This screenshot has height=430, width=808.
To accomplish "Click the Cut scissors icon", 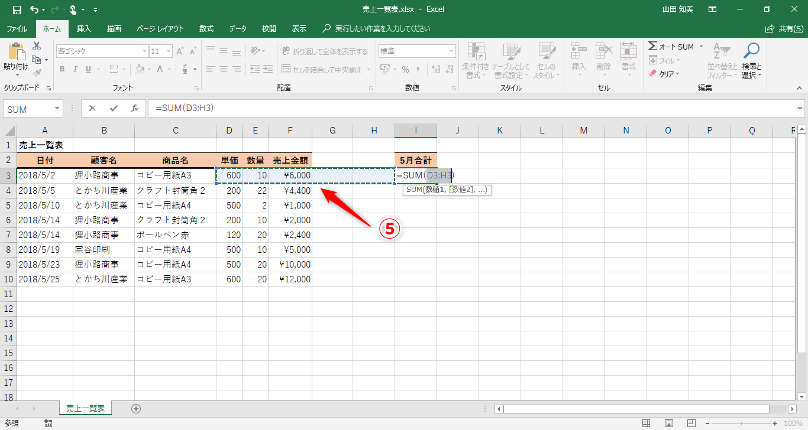I will click(37, 46).
